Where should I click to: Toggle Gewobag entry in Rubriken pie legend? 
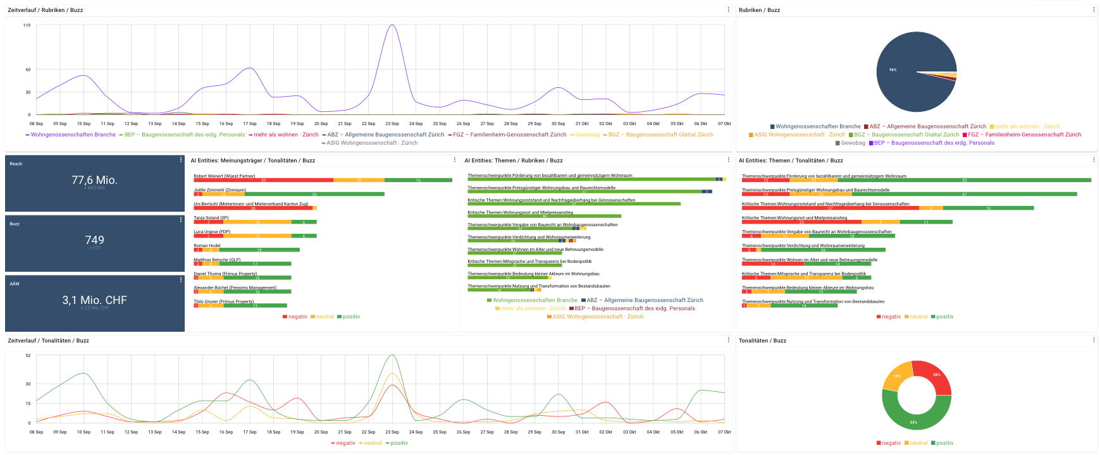pos(850,143)
